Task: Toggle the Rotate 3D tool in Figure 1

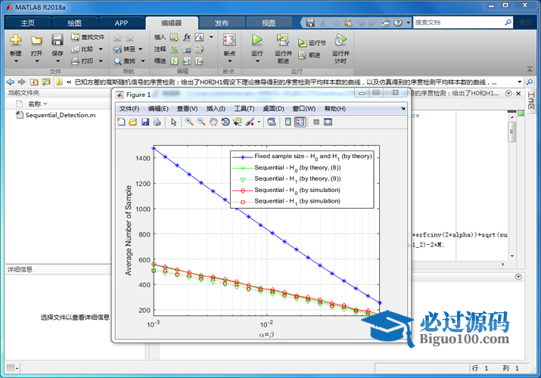Action: click(225, 122)
